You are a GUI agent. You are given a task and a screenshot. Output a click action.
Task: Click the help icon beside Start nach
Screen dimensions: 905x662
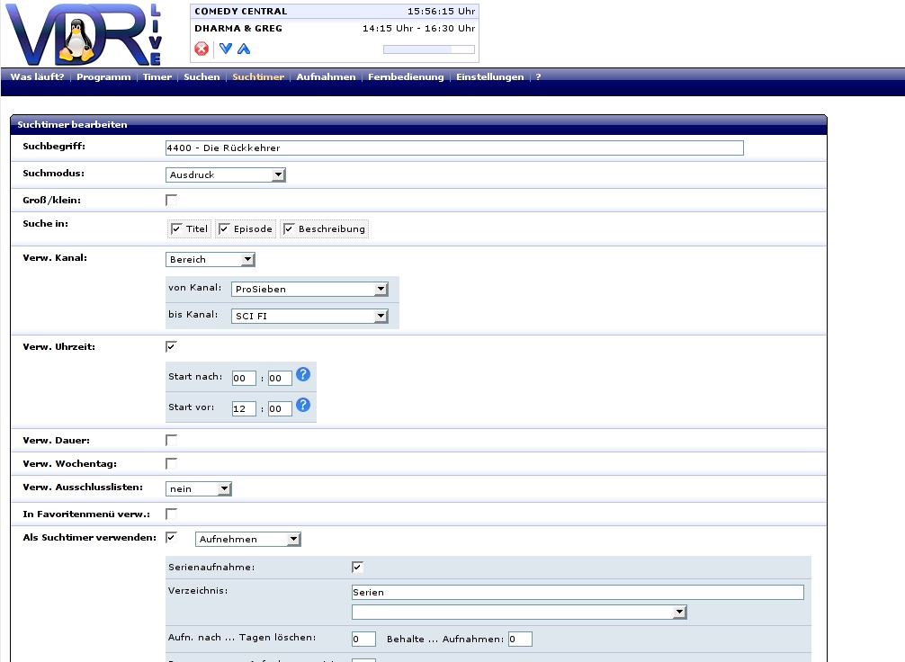pos(303,374)
